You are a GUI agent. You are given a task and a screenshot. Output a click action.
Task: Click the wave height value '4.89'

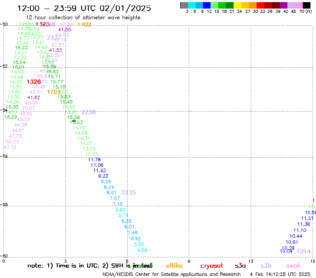pyautogui.click(x=142, y=250)
